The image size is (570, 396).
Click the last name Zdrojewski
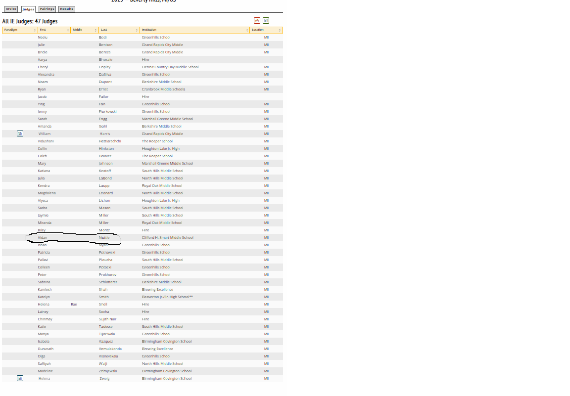pos(107,371)
